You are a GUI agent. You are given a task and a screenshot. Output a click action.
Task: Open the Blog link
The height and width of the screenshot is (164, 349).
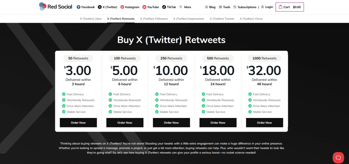(210, 7)
